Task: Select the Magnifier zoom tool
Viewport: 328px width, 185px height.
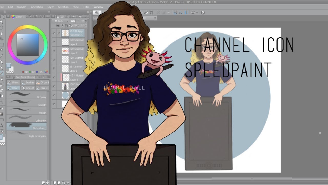Action: pos(2,22)
